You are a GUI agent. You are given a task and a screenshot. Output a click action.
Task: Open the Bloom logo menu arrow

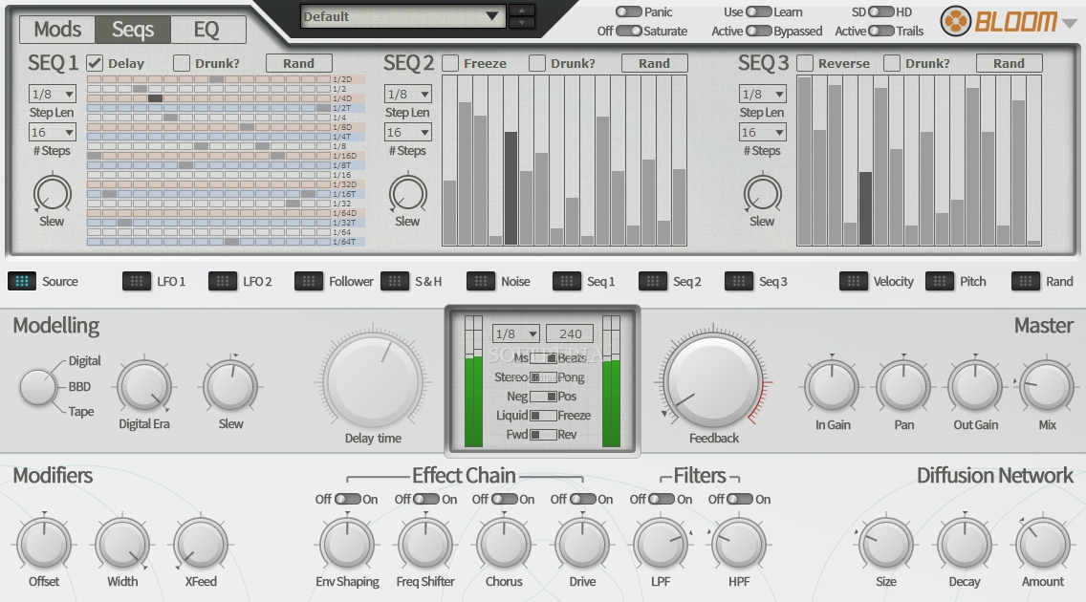click(x=1070, y=23)
